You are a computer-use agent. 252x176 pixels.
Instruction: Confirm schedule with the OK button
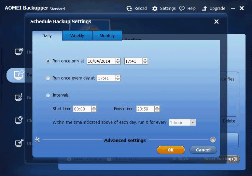click(x=171, y=150)
